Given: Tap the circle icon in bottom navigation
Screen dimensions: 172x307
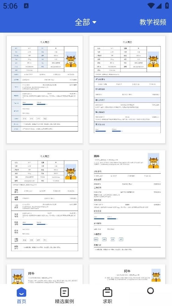Looking at the screenshot, I should (150, 291).
